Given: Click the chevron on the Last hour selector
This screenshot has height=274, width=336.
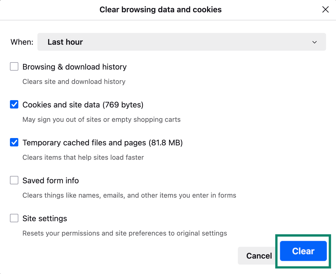Looking at the screenshot, I should [x=315, y=42].
